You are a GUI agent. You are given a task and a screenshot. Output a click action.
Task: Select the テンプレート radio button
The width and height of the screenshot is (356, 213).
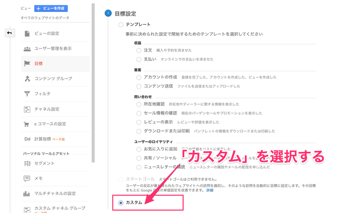(121, 24)
